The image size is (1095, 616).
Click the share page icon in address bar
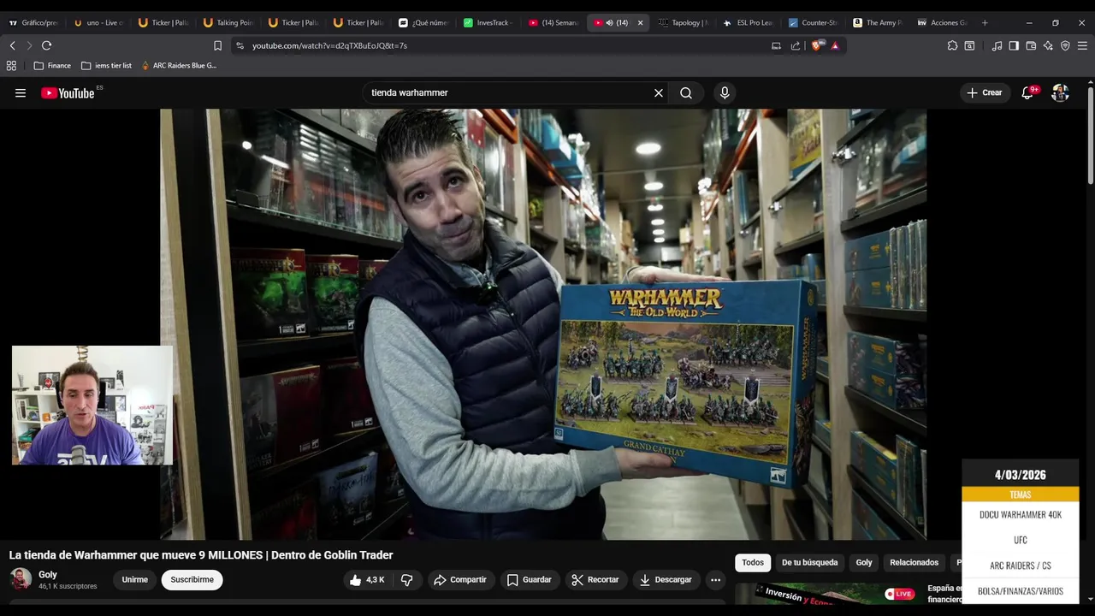796,45
